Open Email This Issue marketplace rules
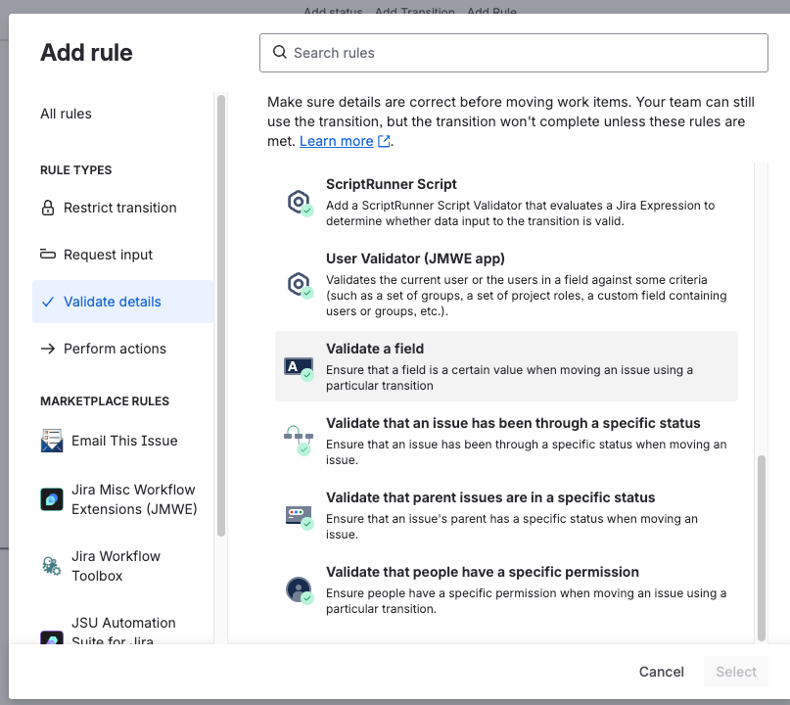The image size is (790, 705). coord(123,441)
